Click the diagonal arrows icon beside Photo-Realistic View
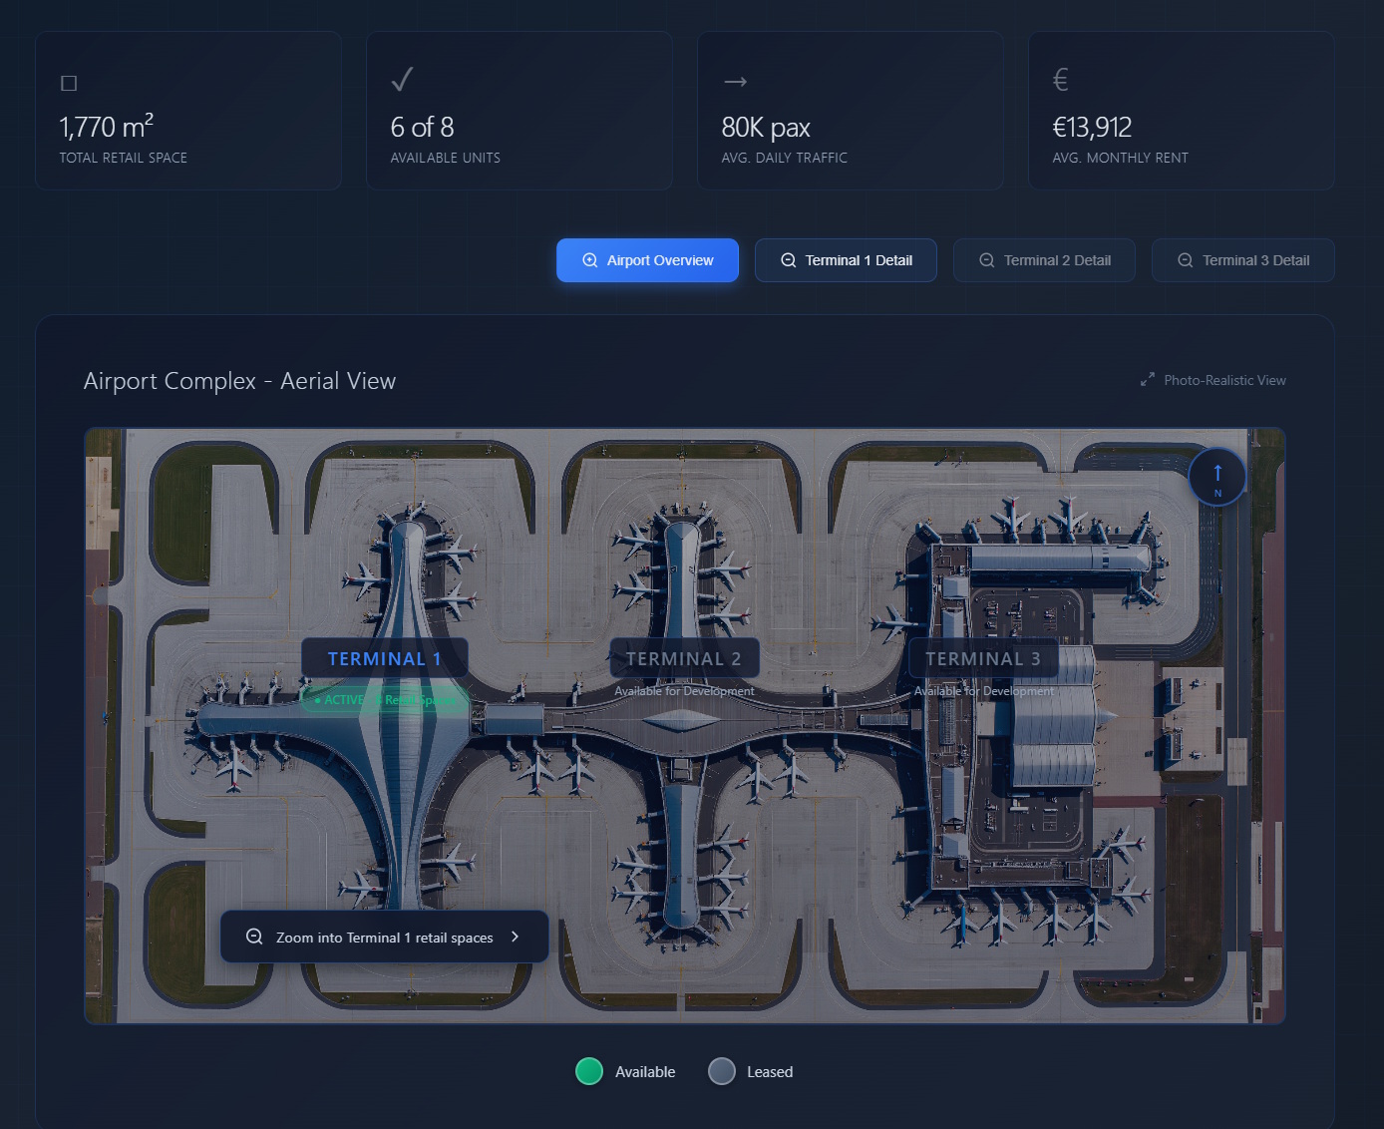 point(1147,379)
